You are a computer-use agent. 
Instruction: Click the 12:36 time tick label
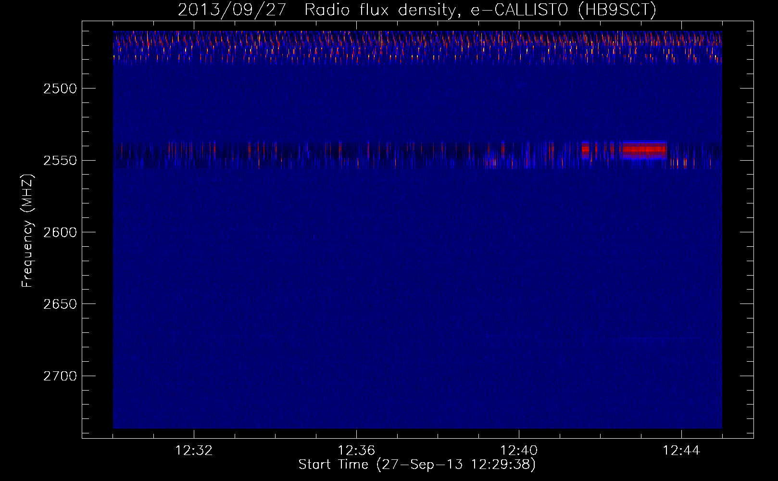[356, 451]
